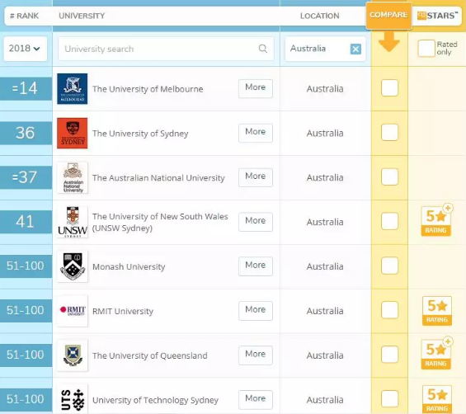Open the University of Melbourne logo
Image resolution: width=466 pixels, height=414 pixels.
click(73, 88)
